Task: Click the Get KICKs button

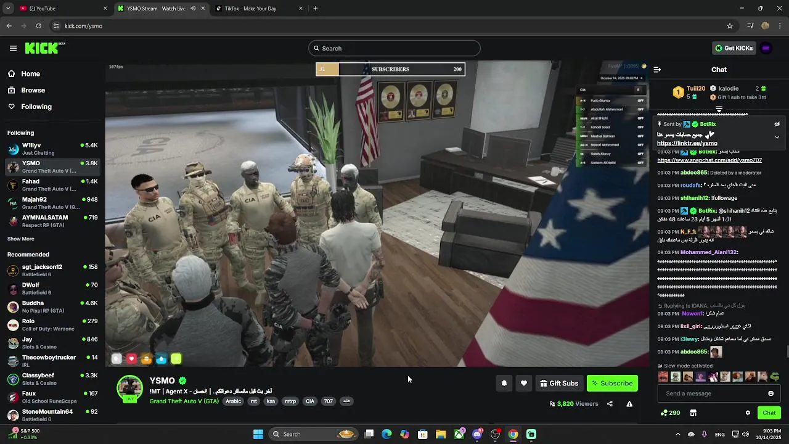Action: (x=734, y=48)
